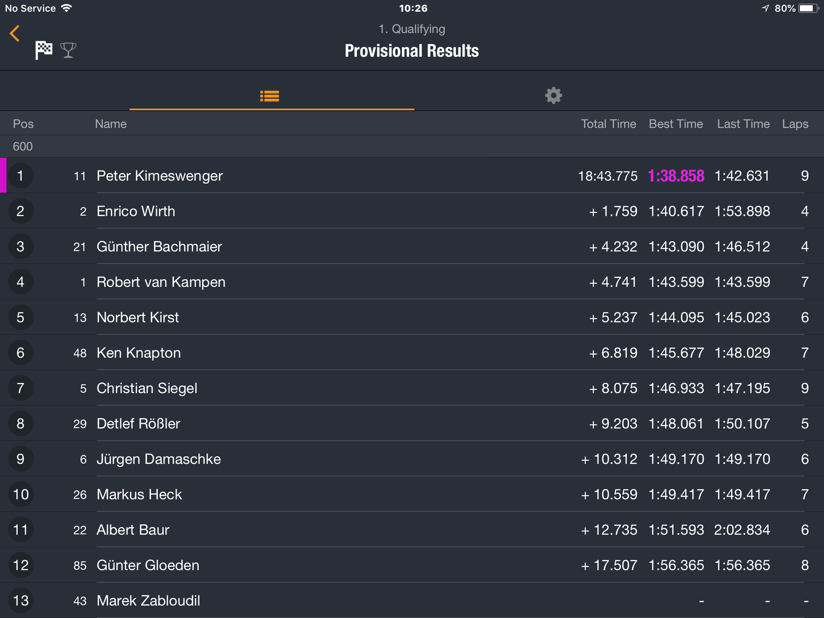Tap Norbert Kirst's best time 1:44.095

tap(676, 317)
